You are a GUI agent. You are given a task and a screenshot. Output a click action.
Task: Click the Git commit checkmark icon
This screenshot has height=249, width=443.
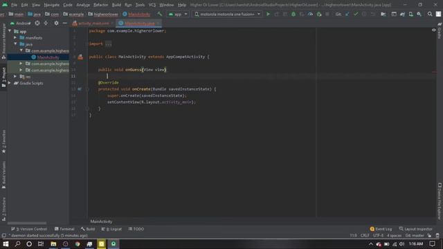(356, 14)
